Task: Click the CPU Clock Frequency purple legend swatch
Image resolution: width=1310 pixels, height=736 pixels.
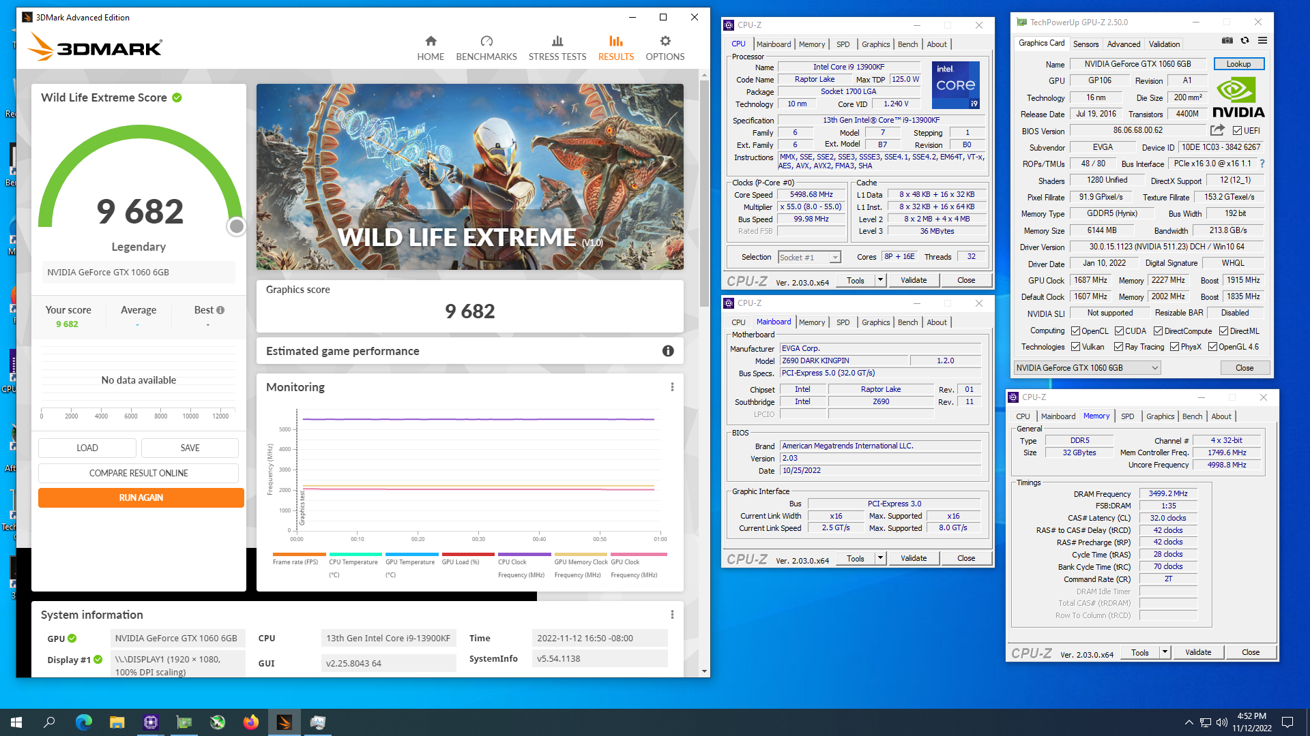Action: 525,555
